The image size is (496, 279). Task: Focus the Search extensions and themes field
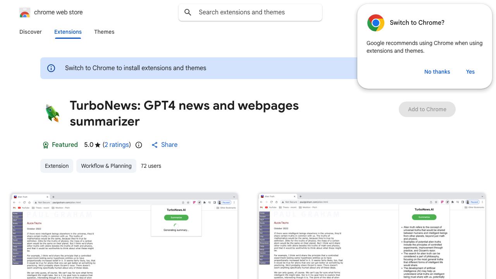pos(250,12)
